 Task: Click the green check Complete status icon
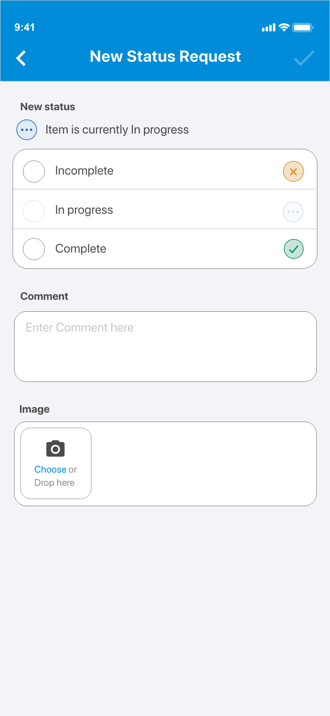pyautogui.click(x=293, y=249)
